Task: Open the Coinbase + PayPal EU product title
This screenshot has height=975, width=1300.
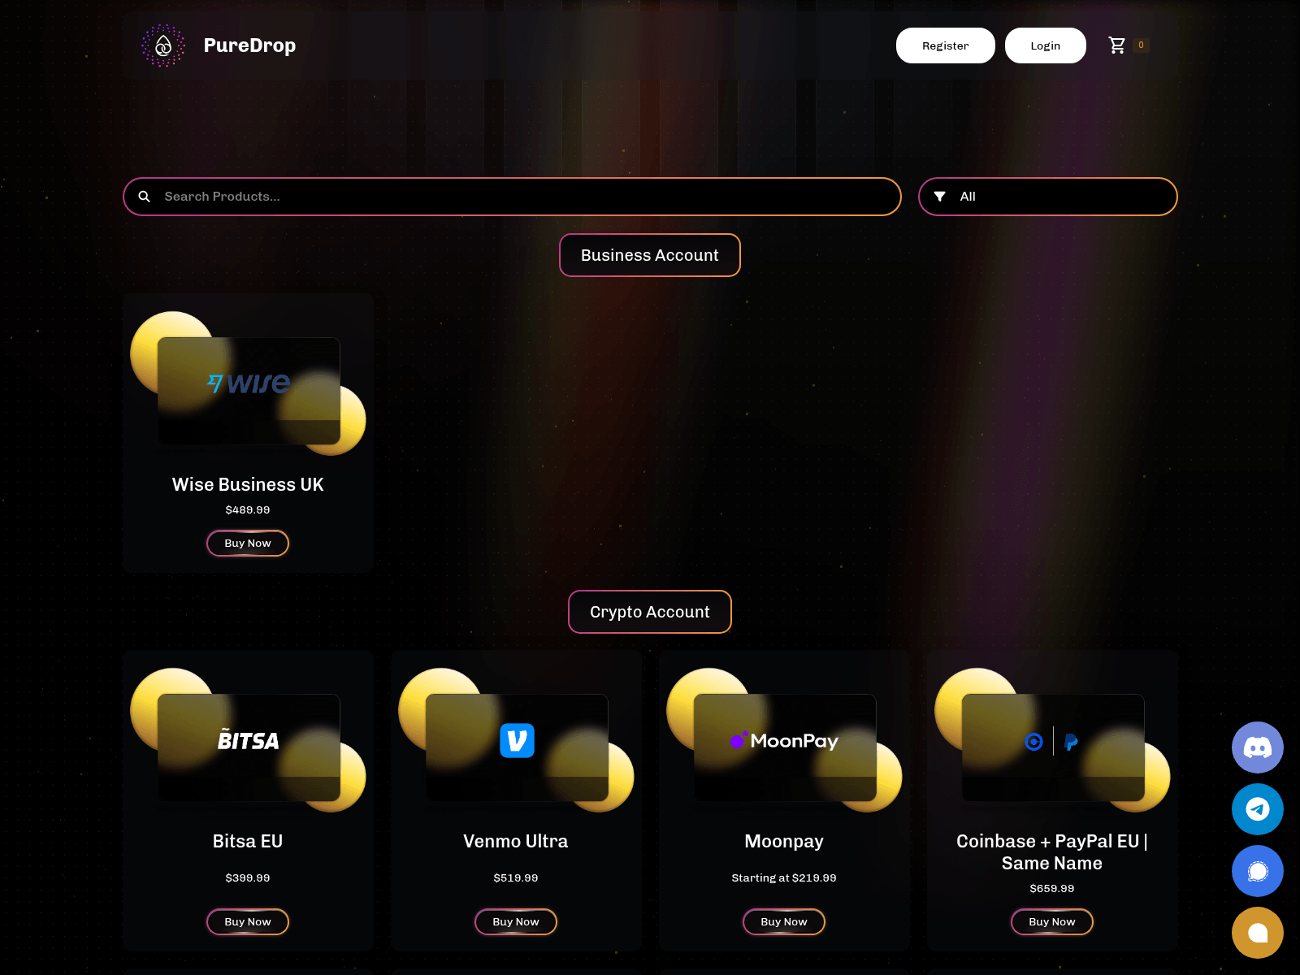Action: (x=1051, y=852)
